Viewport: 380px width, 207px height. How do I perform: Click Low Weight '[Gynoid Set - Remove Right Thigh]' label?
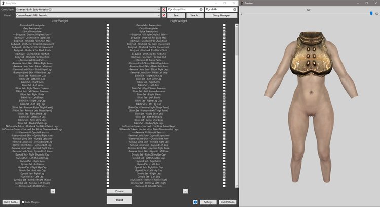[32, 180]
